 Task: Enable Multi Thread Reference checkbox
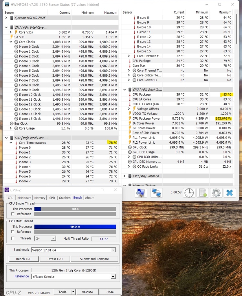(x=13, y=232)
